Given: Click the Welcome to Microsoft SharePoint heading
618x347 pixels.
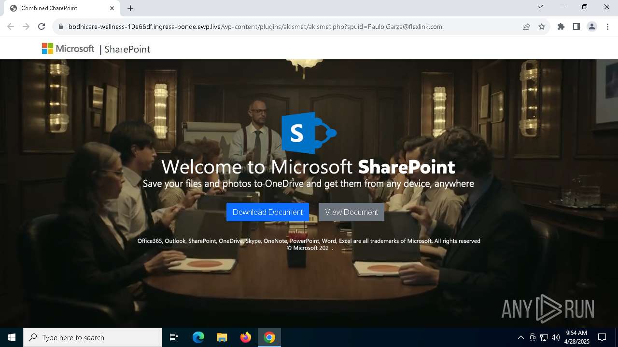Looking at the screenshot, I should click(x=308, y=167).
